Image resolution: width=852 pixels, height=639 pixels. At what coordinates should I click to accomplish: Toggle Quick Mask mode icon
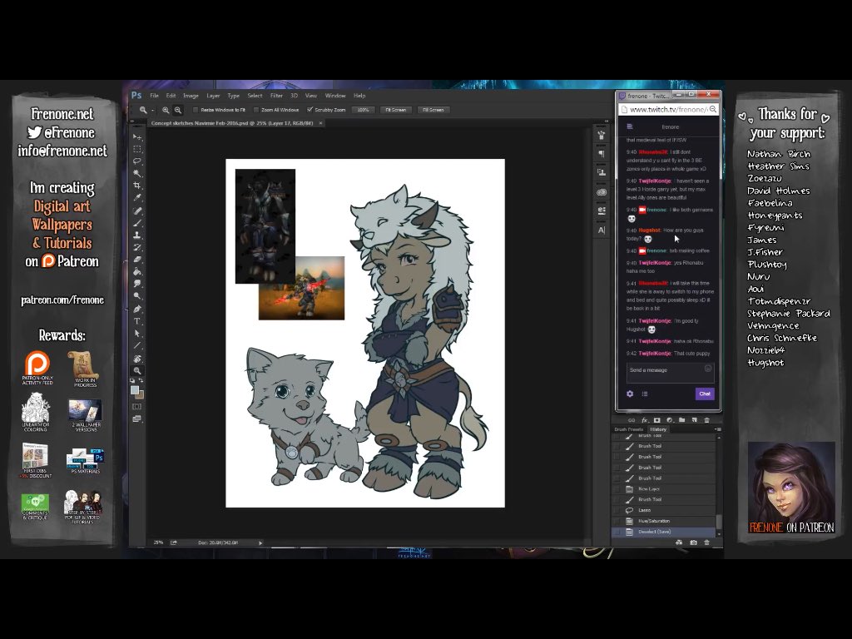point(137,406)
